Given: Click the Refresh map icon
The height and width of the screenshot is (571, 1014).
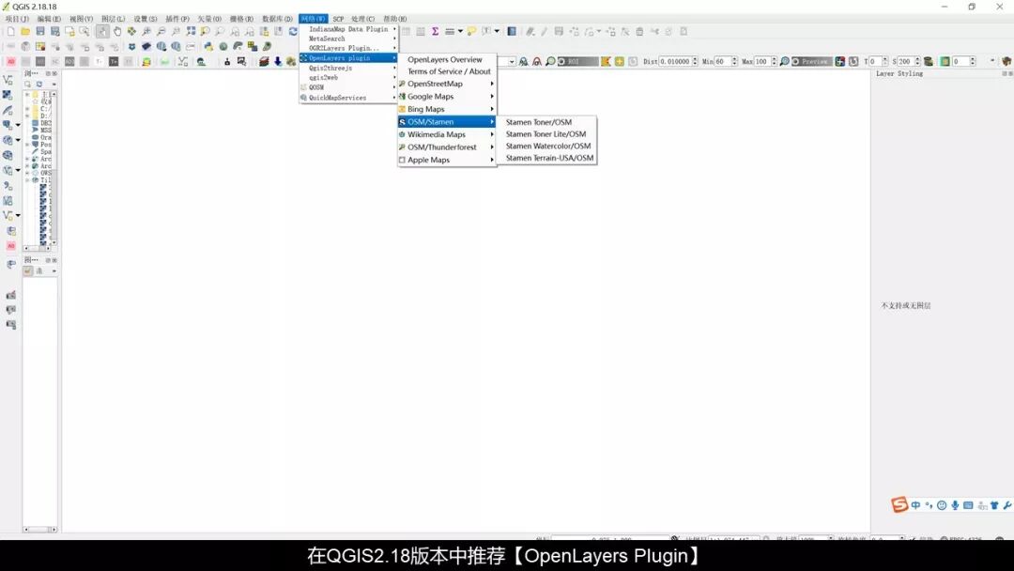Looking at the screenshot, I should pos(293,31).
